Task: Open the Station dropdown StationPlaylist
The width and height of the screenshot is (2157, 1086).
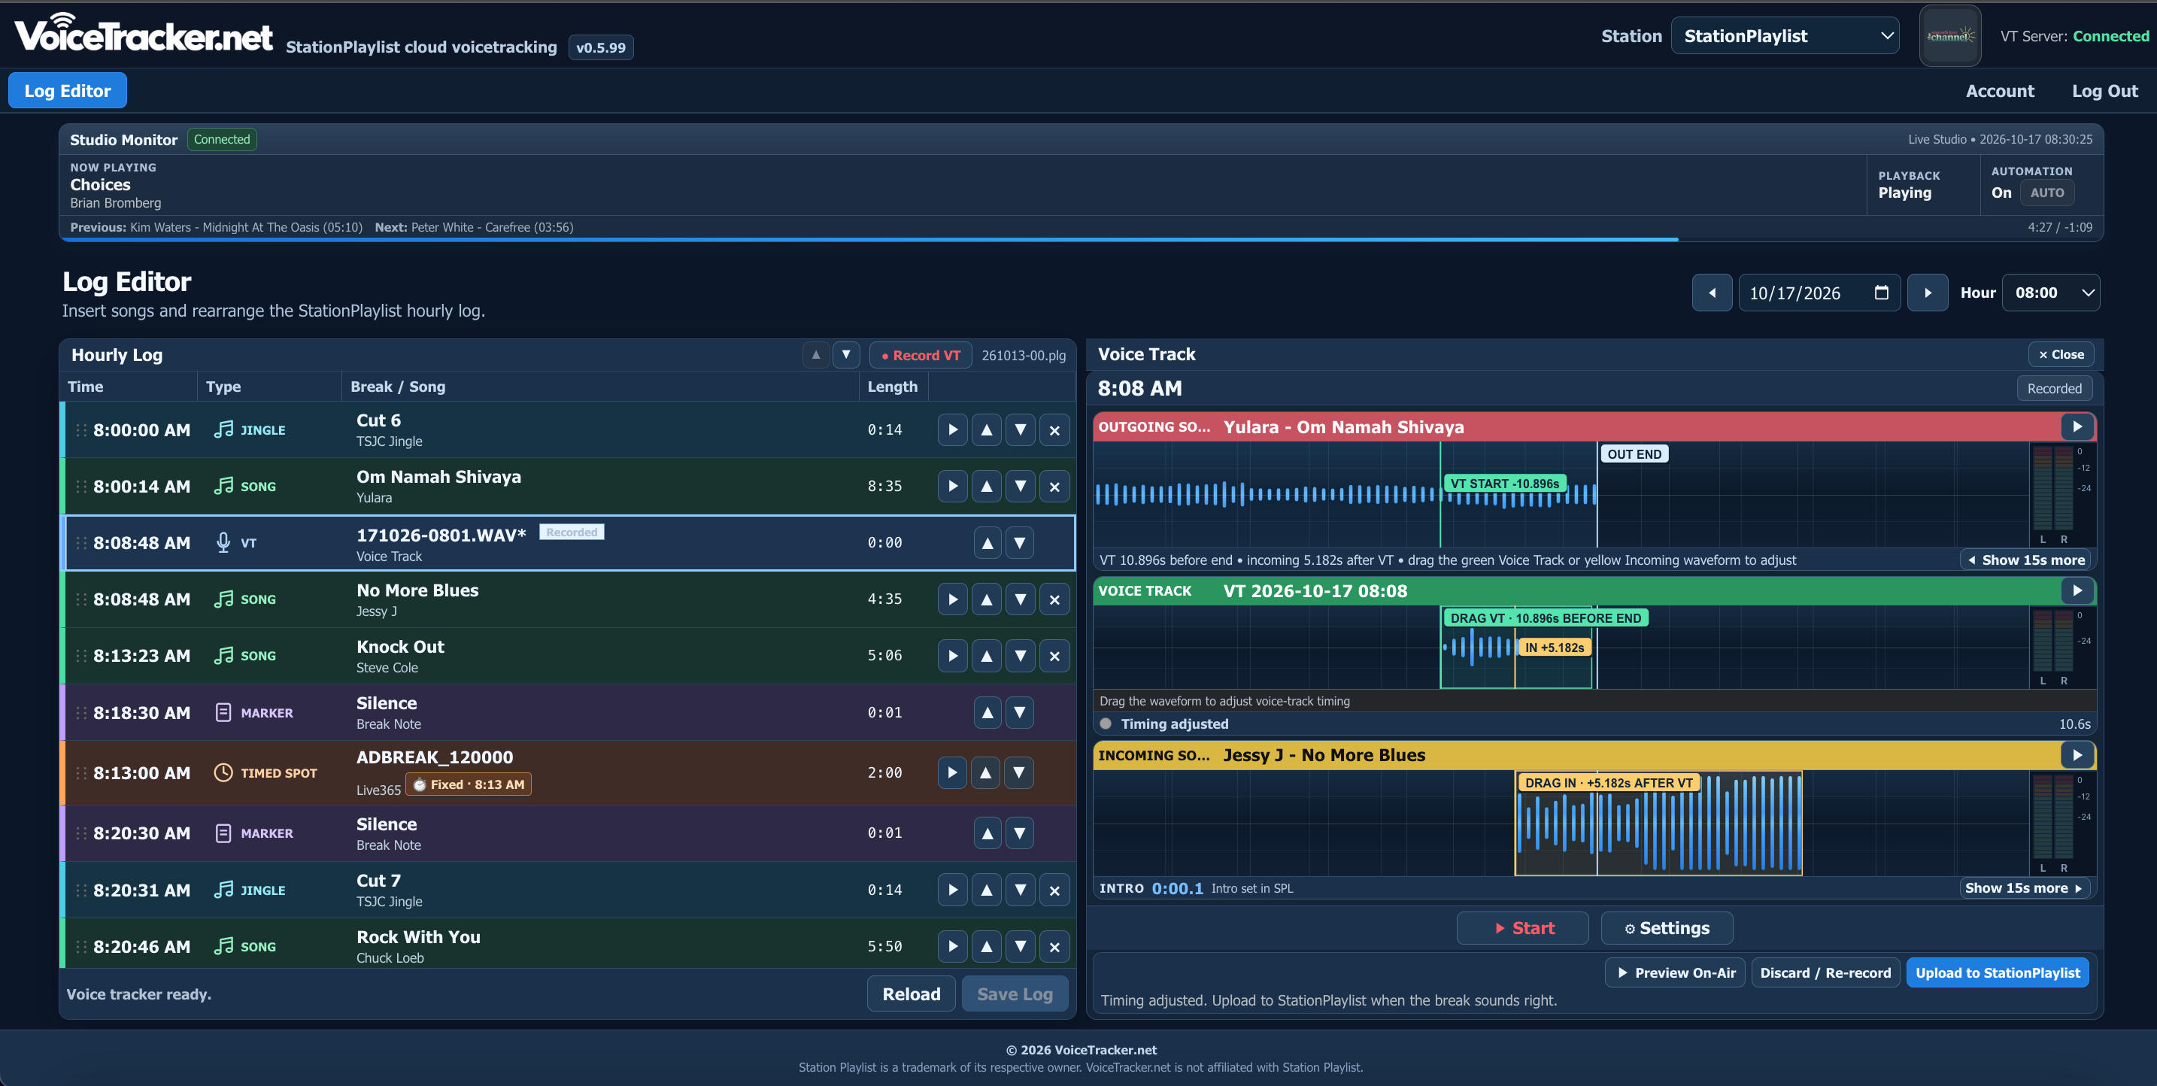Action: [x=1785, y=36]
